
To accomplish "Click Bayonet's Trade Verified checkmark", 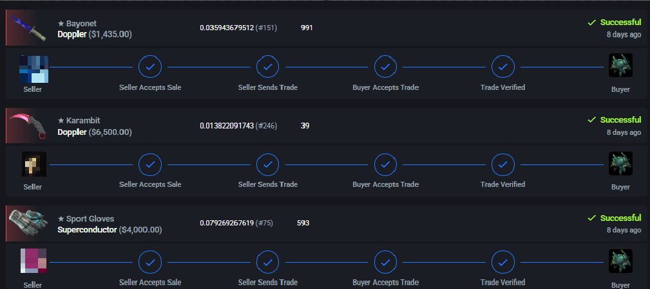I will click(503, 67).
